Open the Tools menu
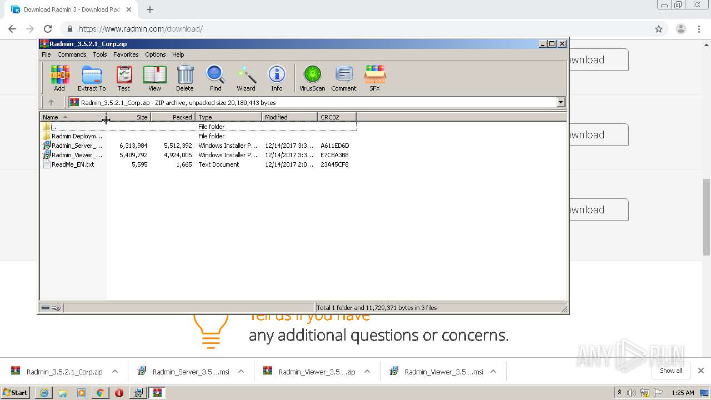Viewport: 711px width, 400px height. pyautogui.click(x=100, y=54)
